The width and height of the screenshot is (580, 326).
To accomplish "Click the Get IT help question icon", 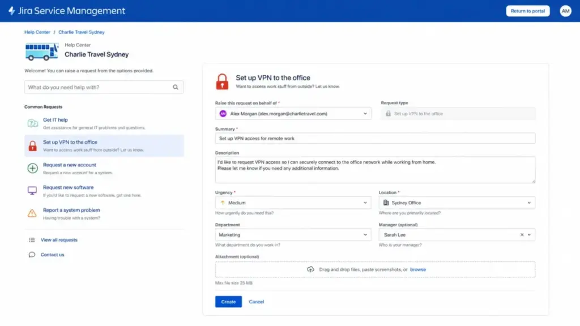I will point(32,123).
